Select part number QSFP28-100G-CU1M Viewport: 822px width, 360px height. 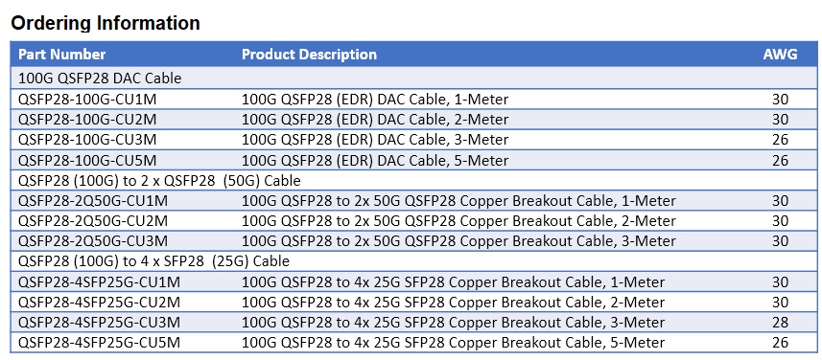pos(87,99)
